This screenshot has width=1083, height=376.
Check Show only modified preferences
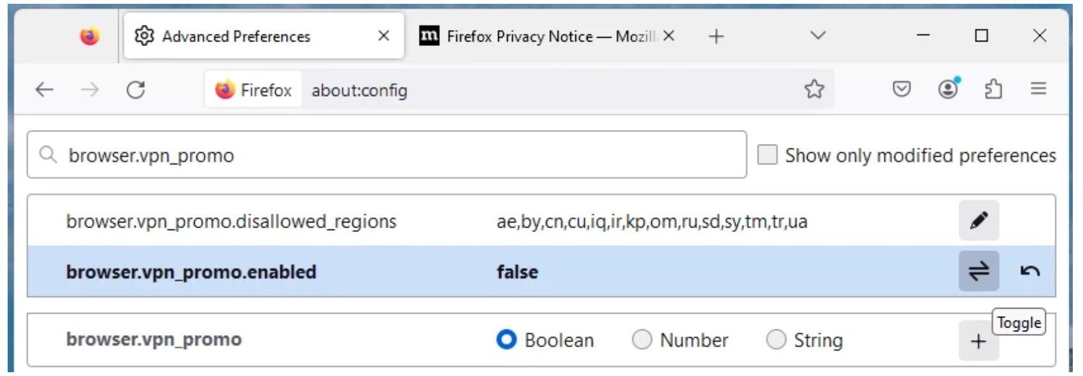(x=767, y=155)
